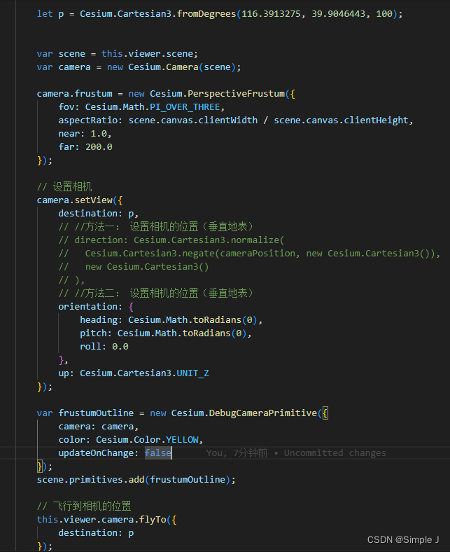The image size is (450, 552).
Task: Click the 'PI_OVER_THREE' constant
Action: (x=185, y=107)
